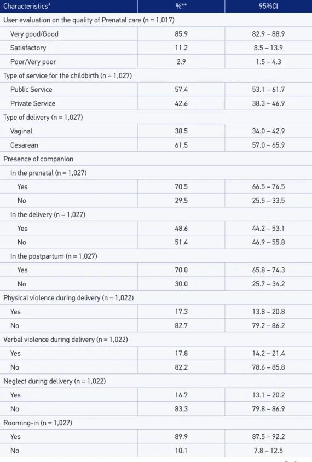Select the Very good/Good row label
312x462 pixels.
[x=34, y=34]
